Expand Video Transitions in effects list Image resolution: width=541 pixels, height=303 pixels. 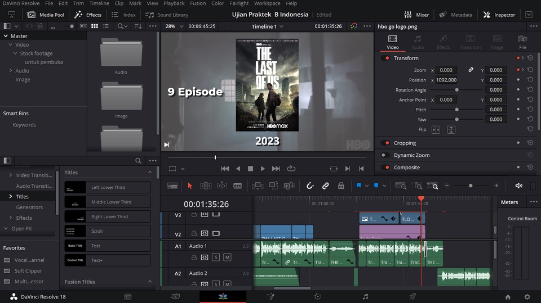11,175
